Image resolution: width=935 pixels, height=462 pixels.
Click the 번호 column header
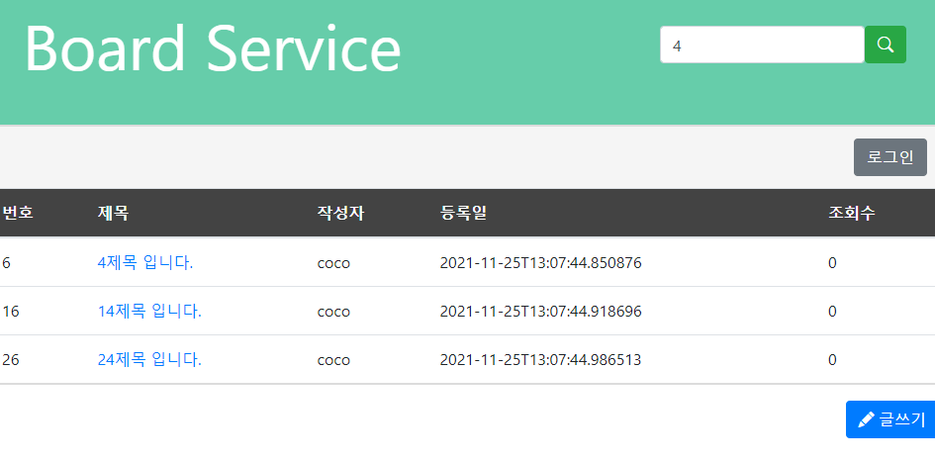(x=18, y=213)
